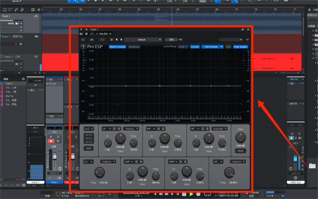
Task: Enable dynamics D on the MF band
Action: click(x=159, y=129)
